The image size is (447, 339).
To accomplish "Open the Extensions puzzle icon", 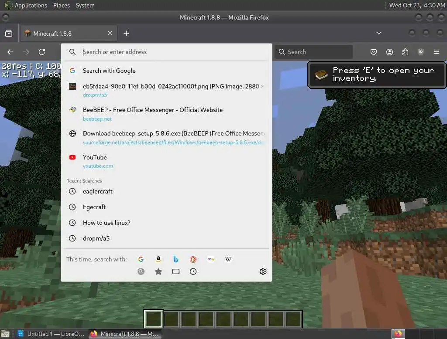I will pyautogui.click(x=405, y=52).
